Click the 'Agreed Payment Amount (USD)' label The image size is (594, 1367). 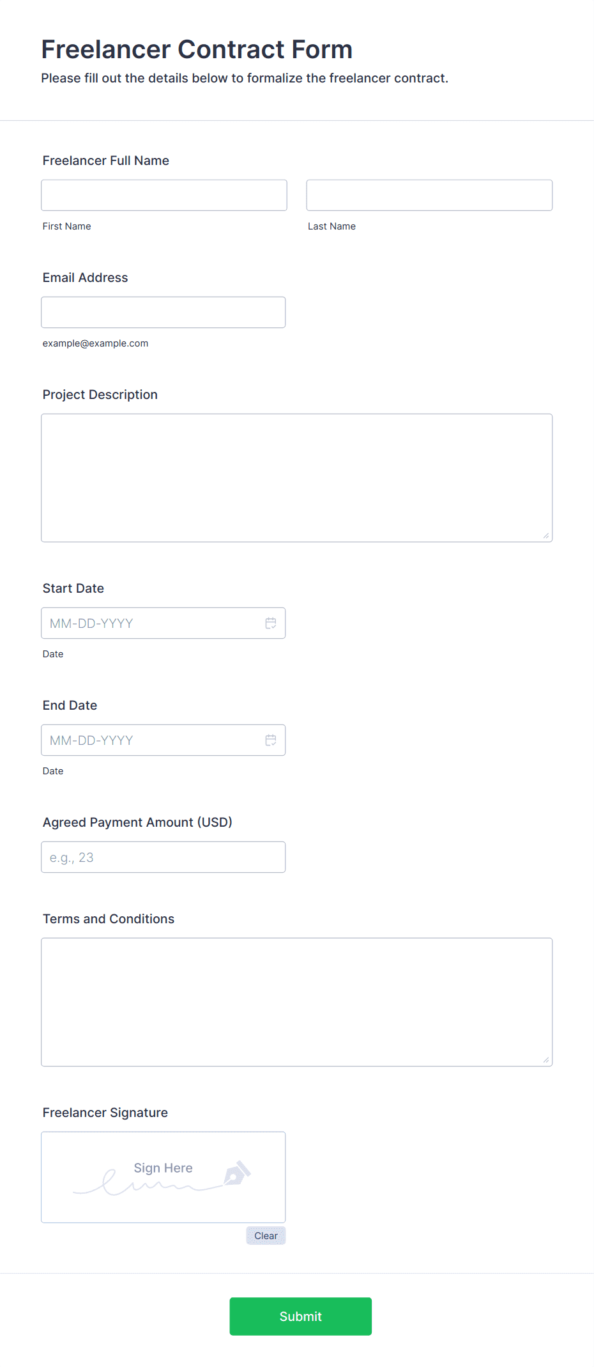[x=137, y=822]
